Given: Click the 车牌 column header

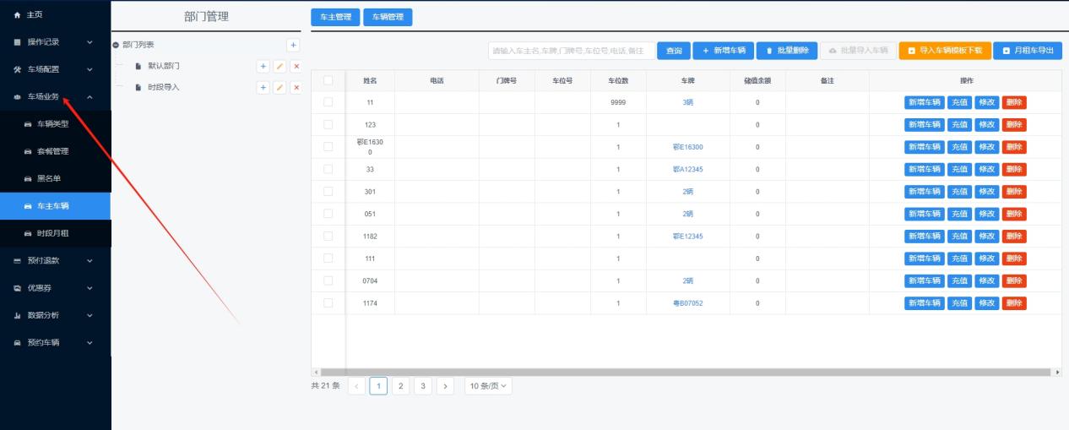Looking at the screenshot, I should point(687,80).
